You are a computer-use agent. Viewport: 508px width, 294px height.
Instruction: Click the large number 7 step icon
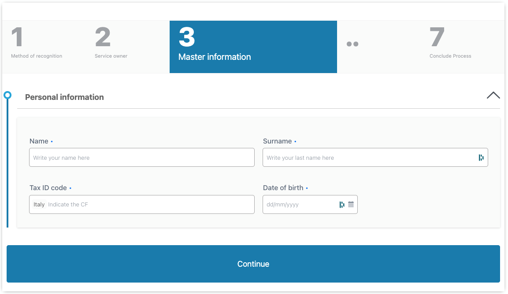[437, 37]
